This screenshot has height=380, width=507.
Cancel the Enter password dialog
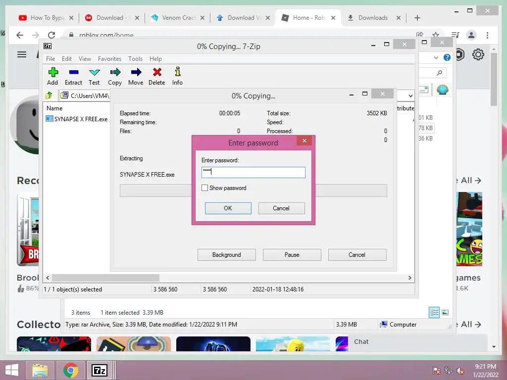(x=281, y=208)
